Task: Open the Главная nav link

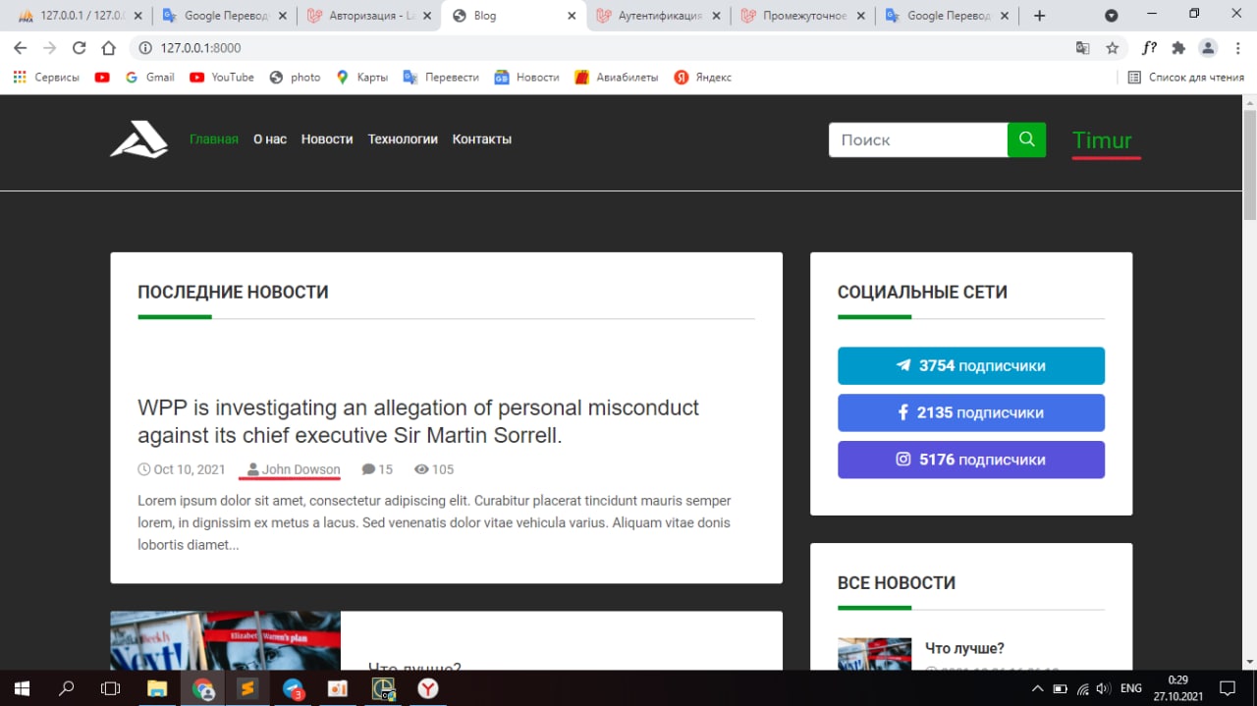Action: pos(214,139)
